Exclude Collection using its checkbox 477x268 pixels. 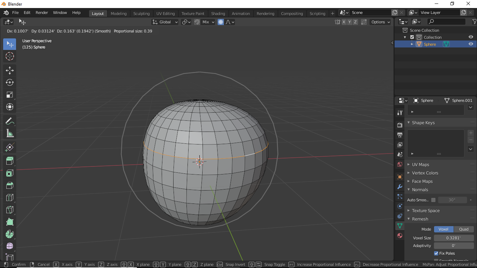point(412,37)
